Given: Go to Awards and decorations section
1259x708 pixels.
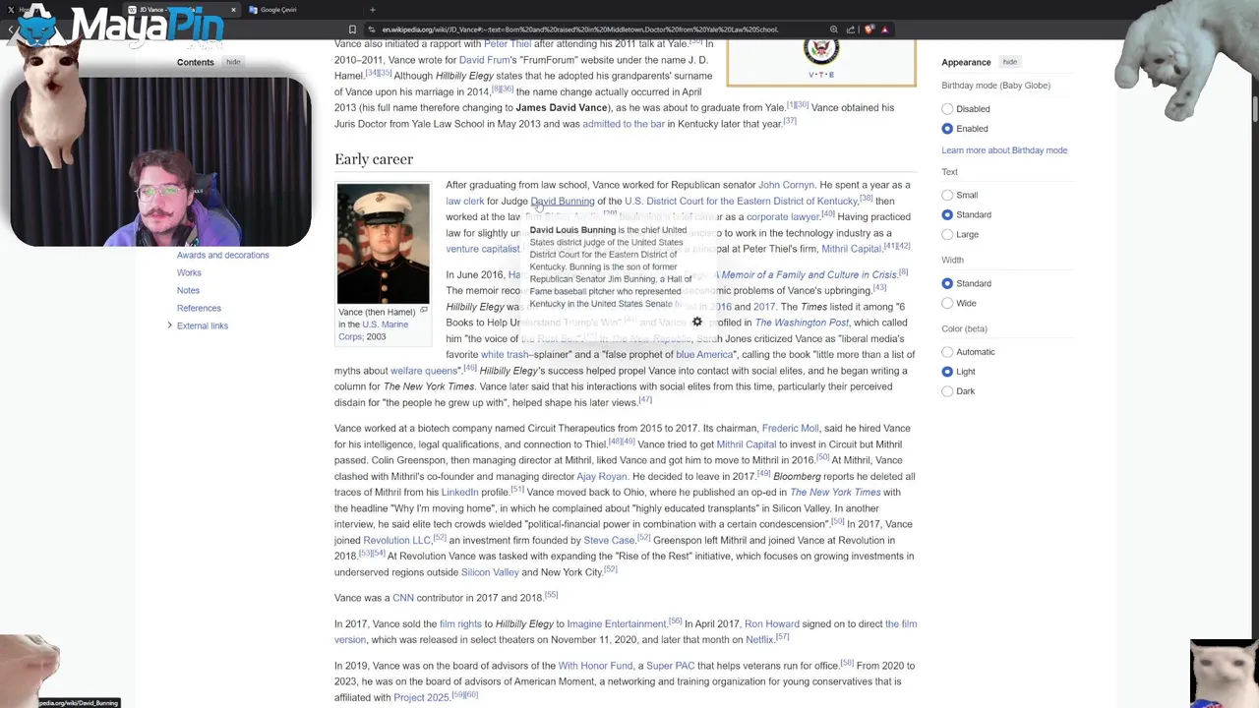Looking at the screenshot, I should (x=222, y=255).
